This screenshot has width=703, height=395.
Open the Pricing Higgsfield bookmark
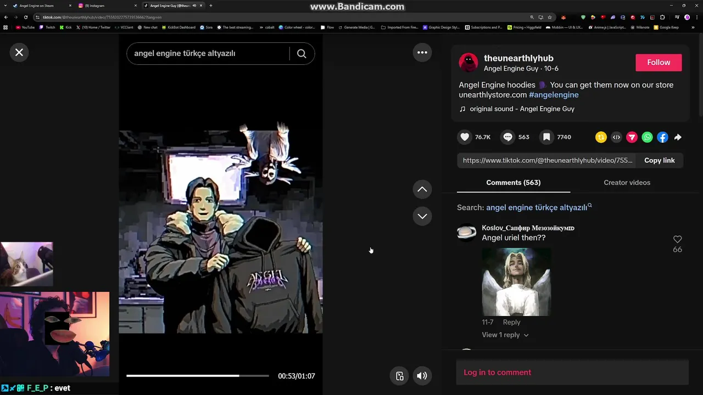click(525, 27)
